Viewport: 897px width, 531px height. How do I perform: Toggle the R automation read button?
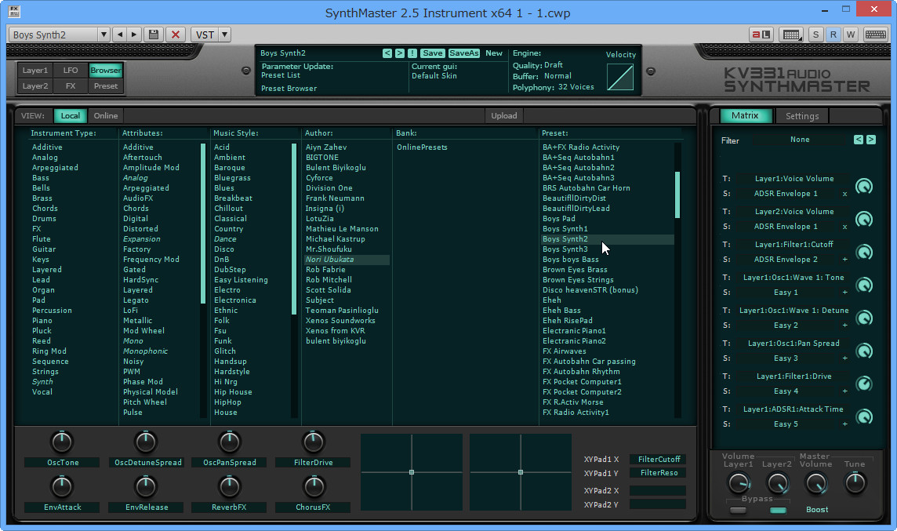[833, 35]
